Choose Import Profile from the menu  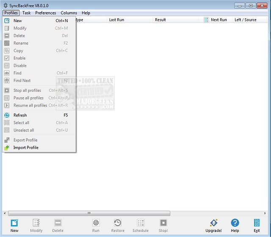pyautogui.click(x=26, y=148)
